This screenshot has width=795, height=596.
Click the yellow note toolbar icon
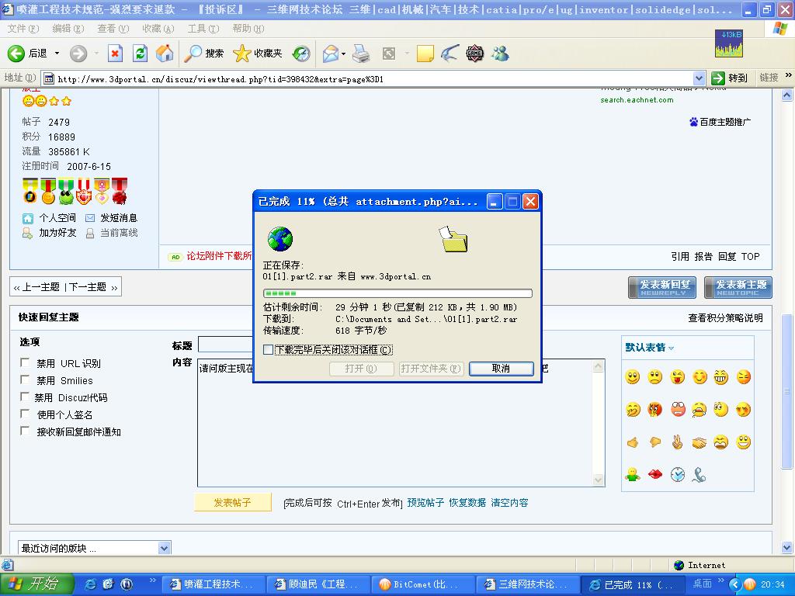click(425, 54)
